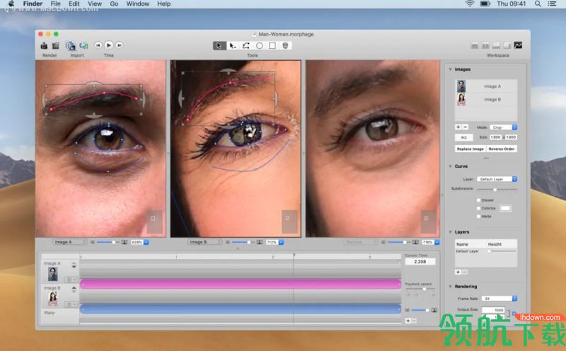Collapse the Curve section

[450, 166]
